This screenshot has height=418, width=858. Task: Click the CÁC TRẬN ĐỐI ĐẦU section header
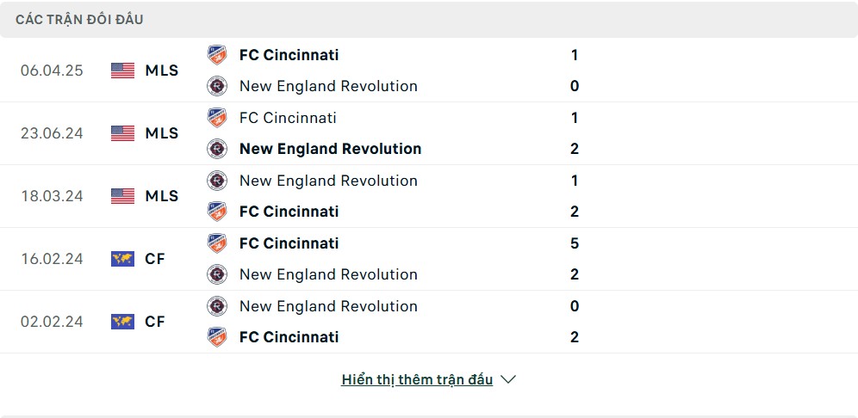pyautogui.click(x=79, y=21)
